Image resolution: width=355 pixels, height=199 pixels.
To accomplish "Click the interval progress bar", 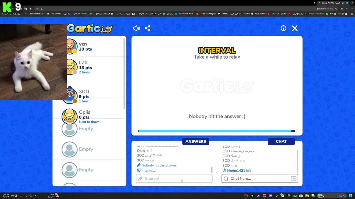I will pyautogui.click(x=217, y=131).
